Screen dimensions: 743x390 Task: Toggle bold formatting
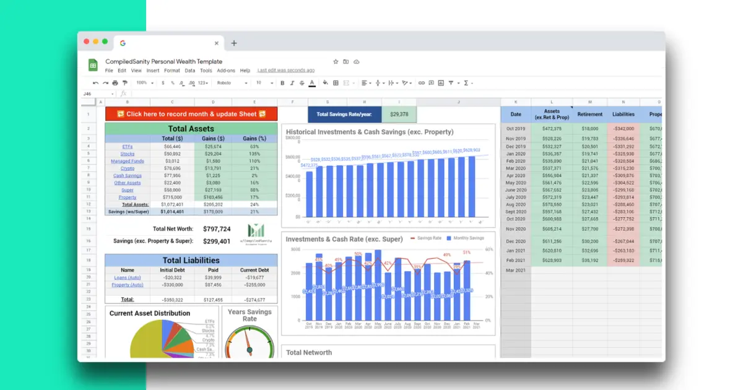(x=282, y=83)
